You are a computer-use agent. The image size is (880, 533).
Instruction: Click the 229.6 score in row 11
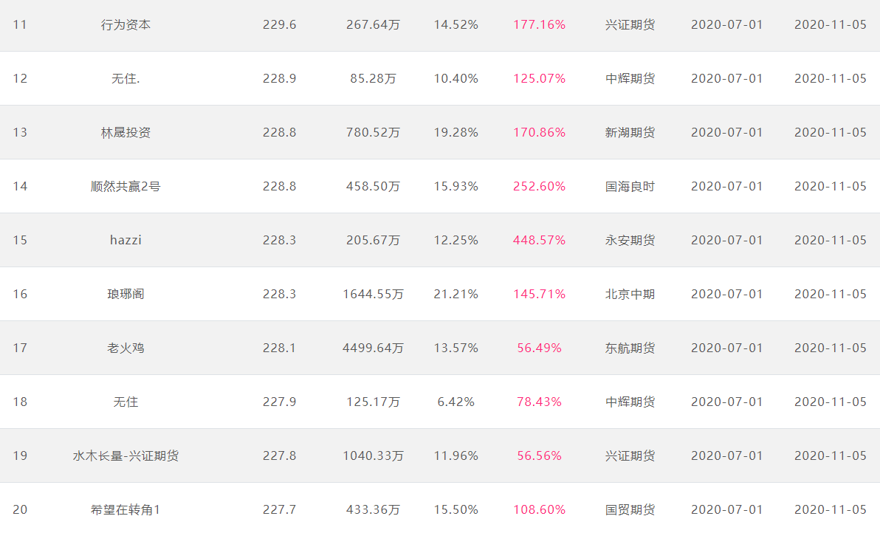pyautogui.click(x=280, y=24)
